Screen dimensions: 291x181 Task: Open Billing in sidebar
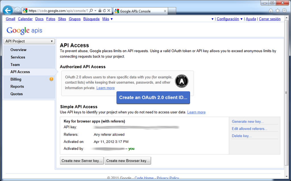16,79
